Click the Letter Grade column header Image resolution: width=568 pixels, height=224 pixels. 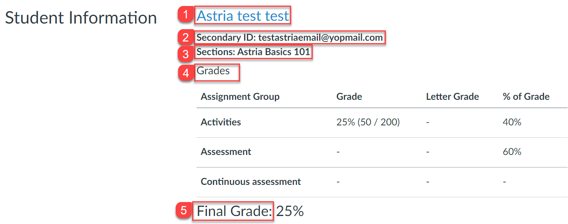pos(452,97)
